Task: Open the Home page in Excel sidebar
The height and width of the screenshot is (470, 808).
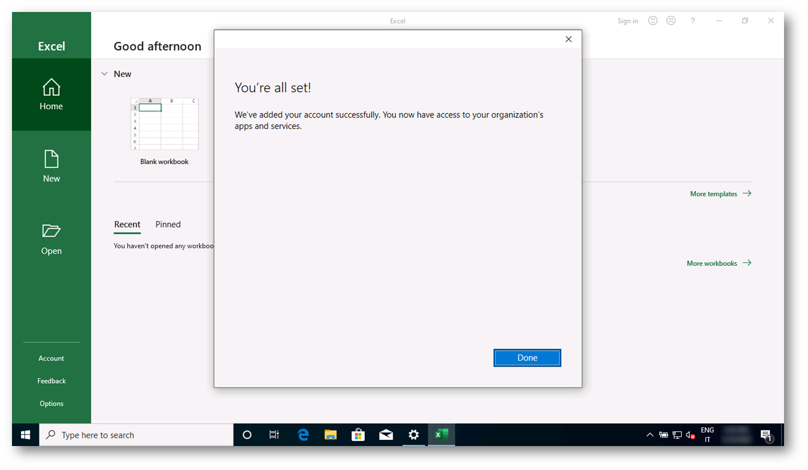Action: coord(51,94)
